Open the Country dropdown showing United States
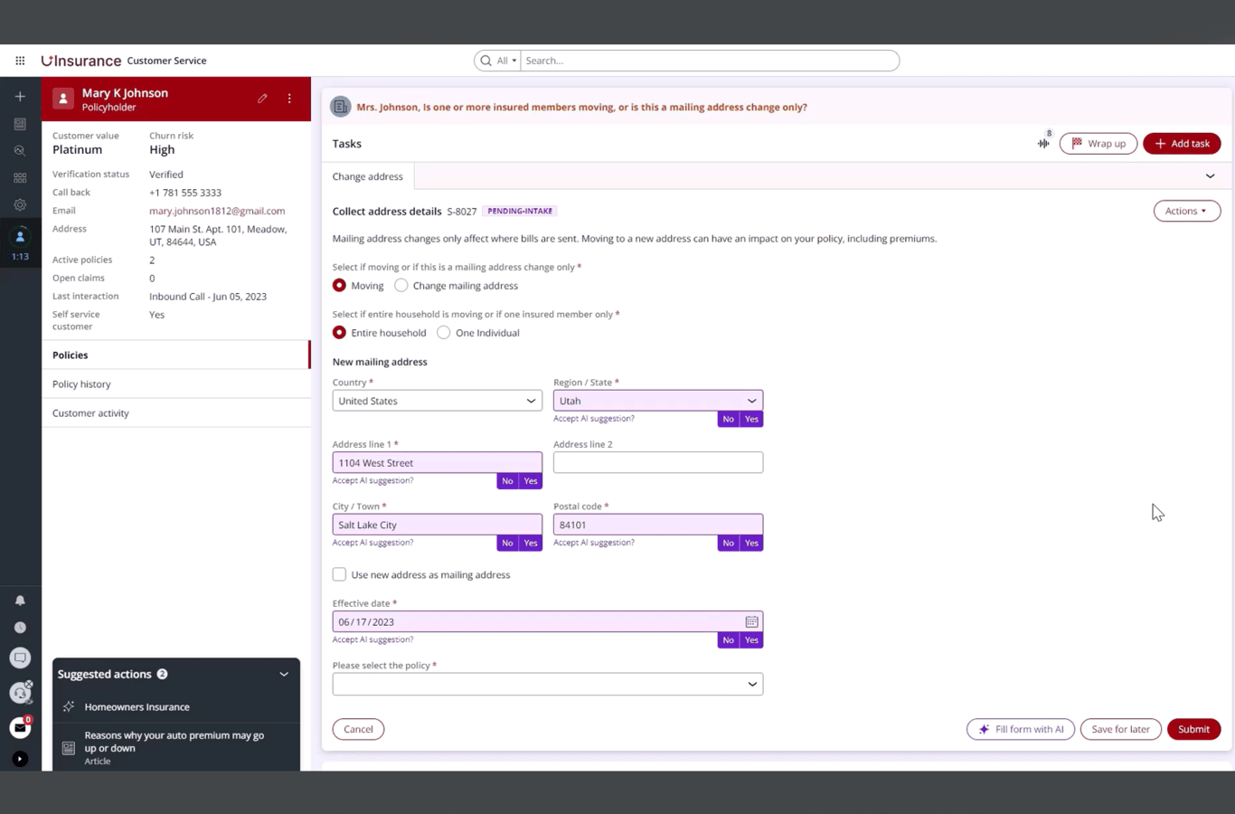 coord(437,401)
